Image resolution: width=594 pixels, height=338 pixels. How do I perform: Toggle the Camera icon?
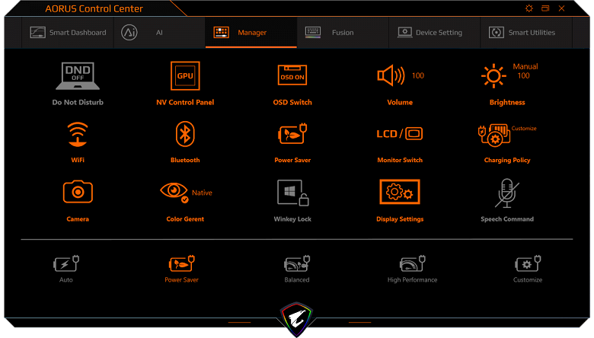(78, 192)
